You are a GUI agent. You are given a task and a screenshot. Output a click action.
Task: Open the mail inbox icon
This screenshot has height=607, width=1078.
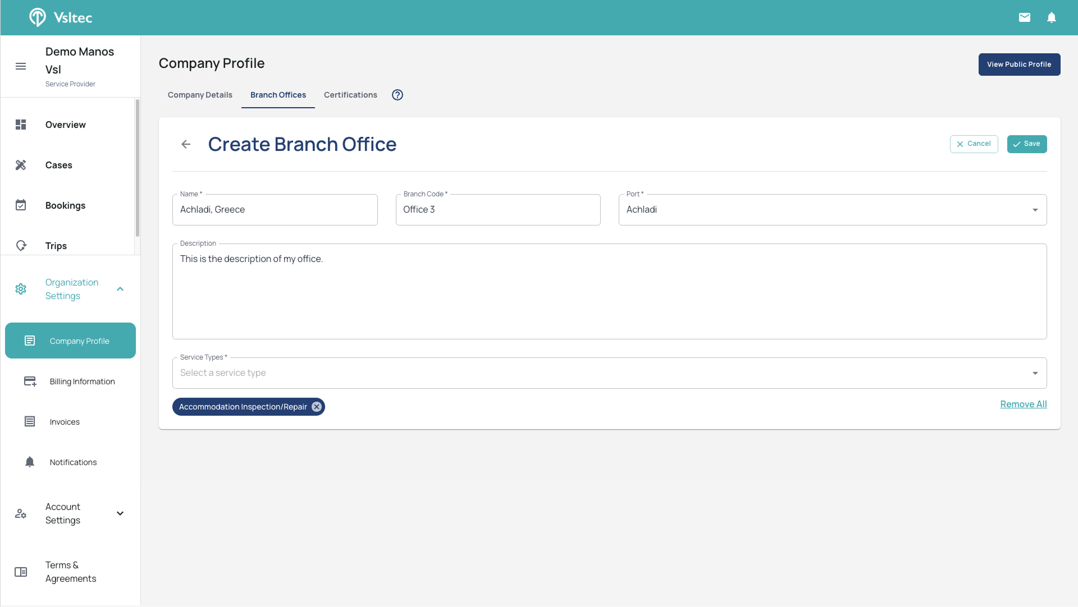pyautogui.click(x=1025, y=17)
